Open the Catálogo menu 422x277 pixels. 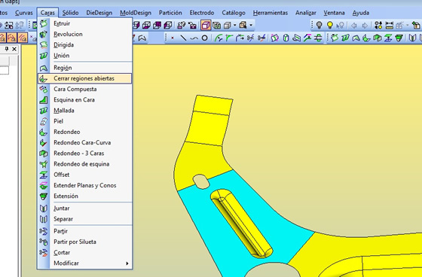(234, 13)
